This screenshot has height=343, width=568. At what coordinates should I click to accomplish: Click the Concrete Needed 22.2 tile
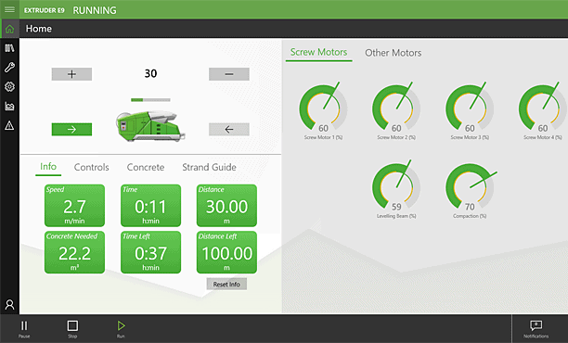74,252
